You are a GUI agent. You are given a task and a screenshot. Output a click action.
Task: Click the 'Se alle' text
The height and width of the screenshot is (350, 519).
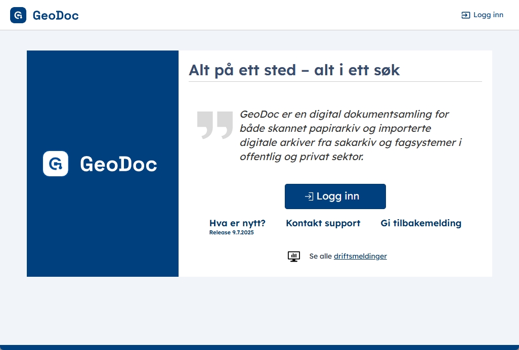[321, 256]
